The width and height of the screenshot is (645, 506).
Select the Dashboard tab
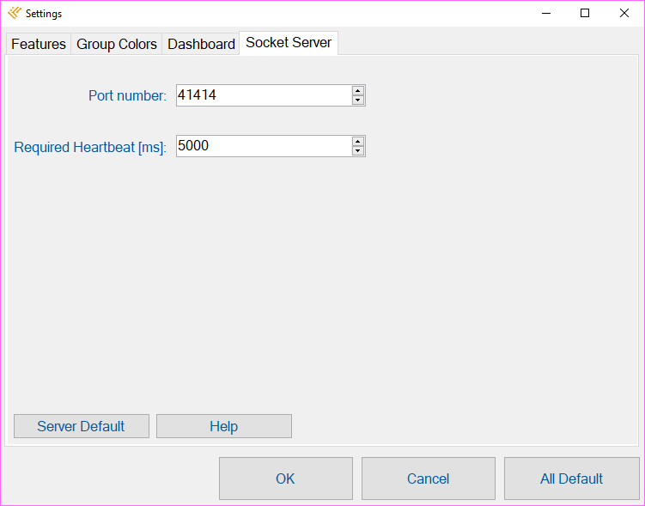pos(201,44)
